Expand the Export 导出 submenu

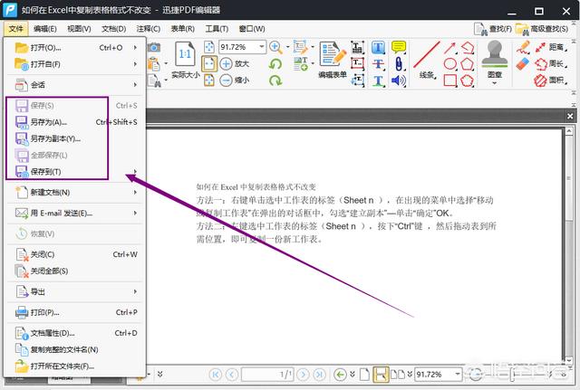pos(135,291)
